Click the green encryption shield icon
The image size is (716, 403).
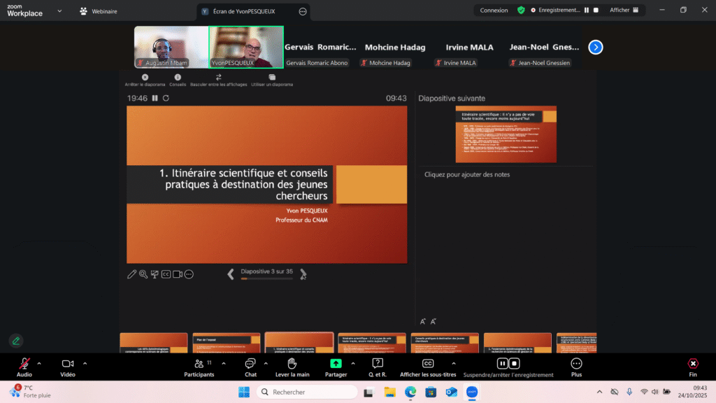pyautogui.click(x=521, y=10)
